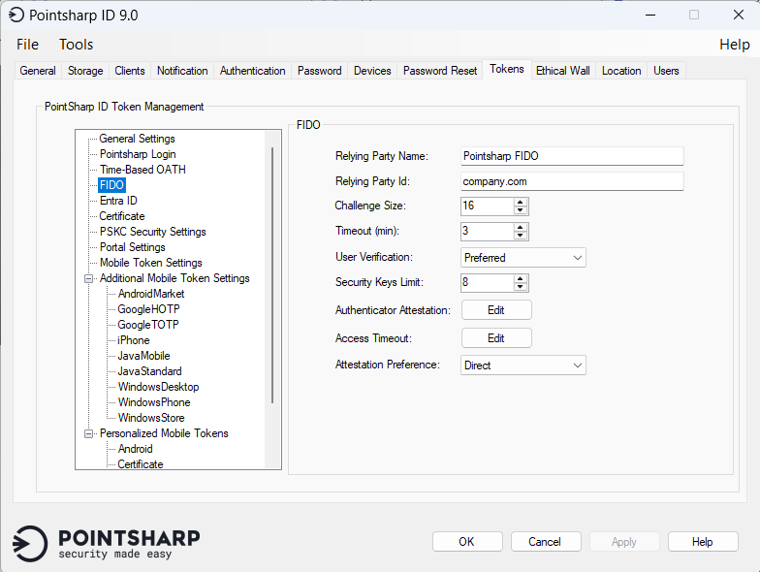This screenshot has height=572, width=760.
Task: Select General Settings in the tree
Action: tap(138, 139)
